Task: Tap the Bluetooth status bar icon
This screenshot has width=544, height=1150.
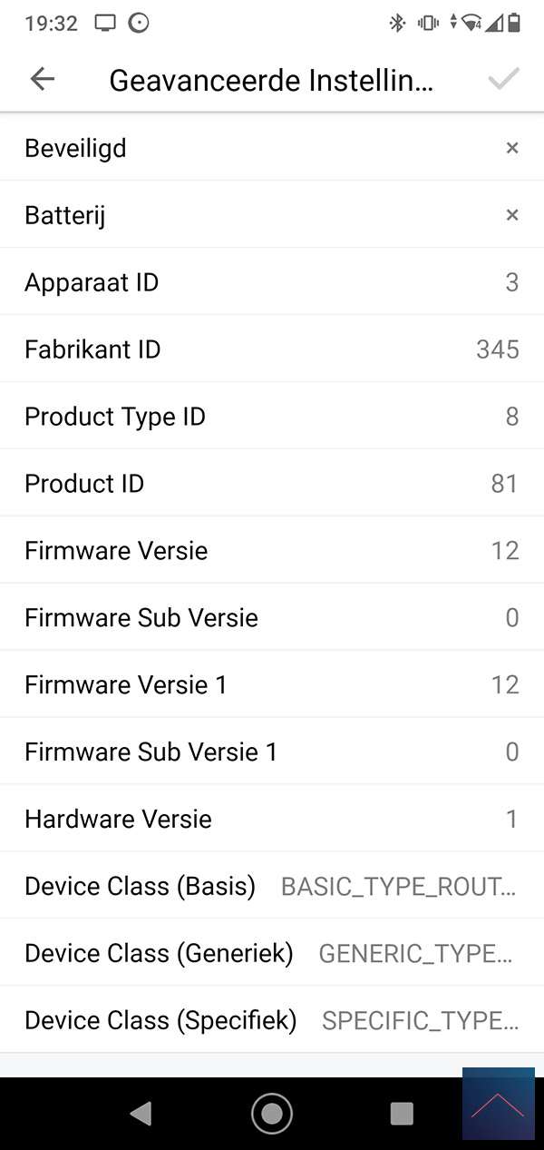Action: [397, 24]
